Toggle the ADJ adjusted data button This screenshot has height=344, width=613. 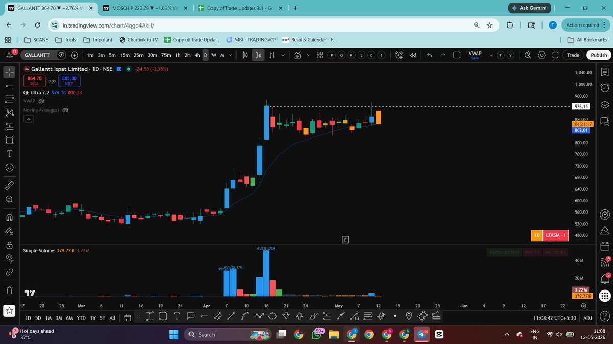coord(587,317)
